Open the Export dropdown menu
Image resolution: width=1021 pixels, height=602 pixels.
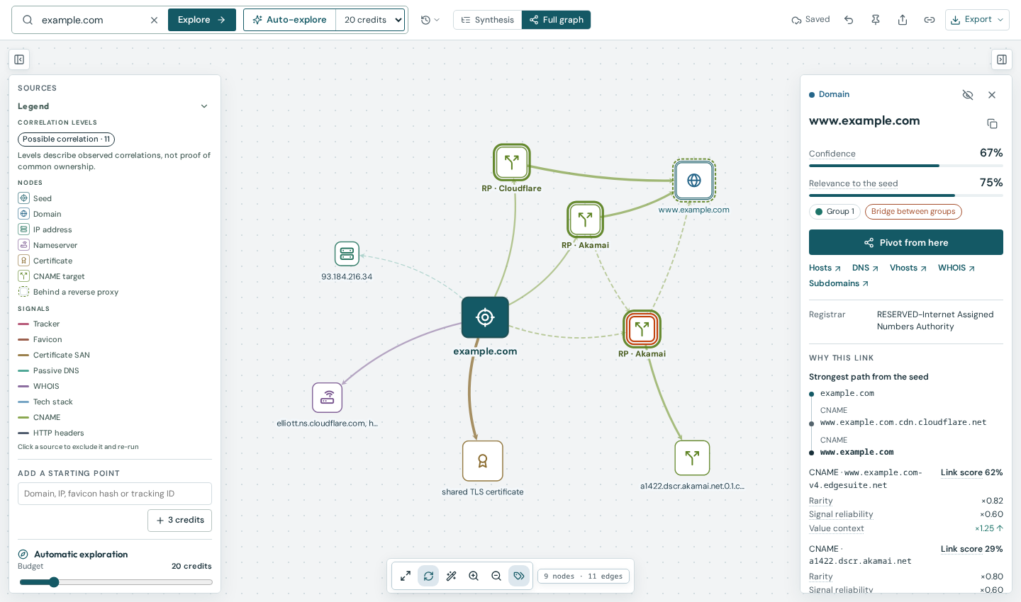(977, 20)
